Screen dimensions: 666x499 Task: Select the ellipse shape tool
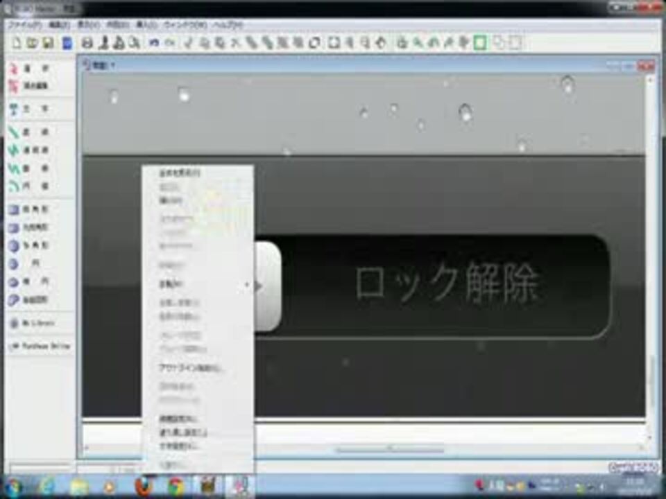tap(29, 282)
